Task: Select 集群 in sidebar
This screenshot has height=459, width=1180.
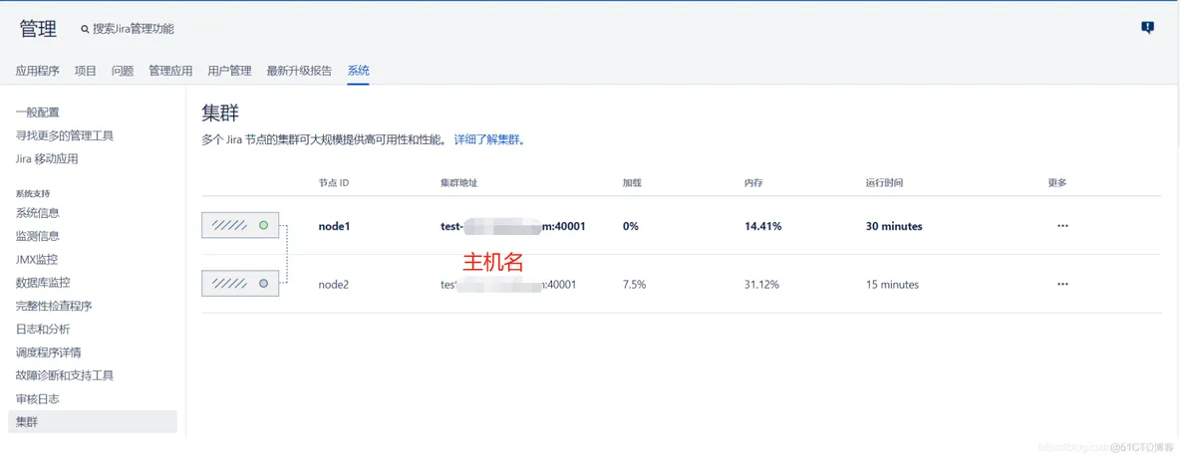Action: [93, 421]
